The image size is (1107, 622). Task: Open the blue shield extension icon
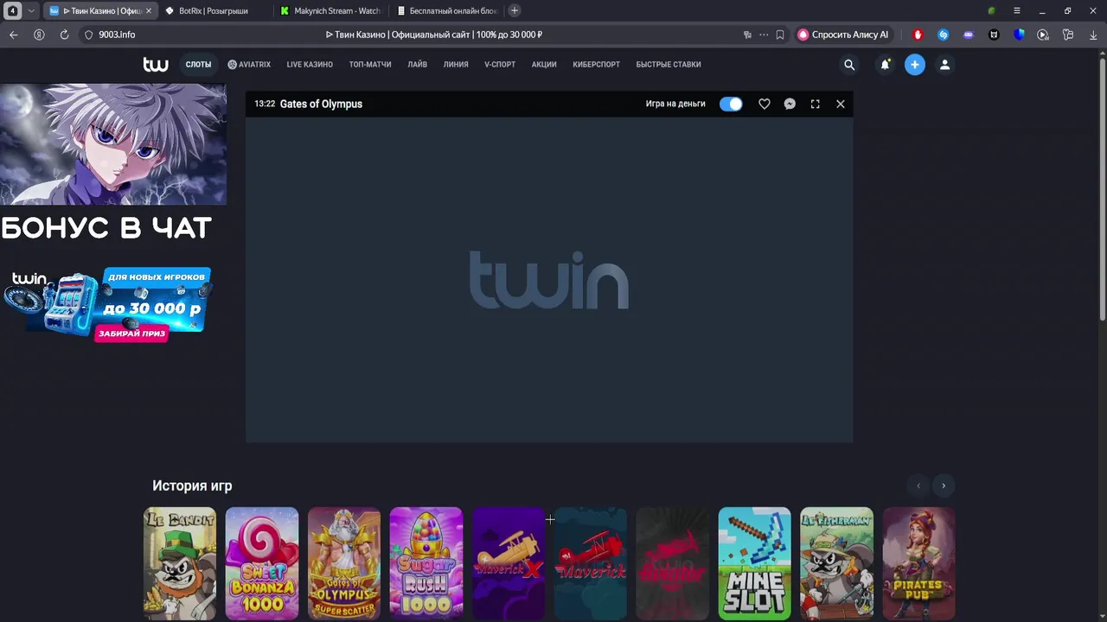click(x=1019, y=35)
